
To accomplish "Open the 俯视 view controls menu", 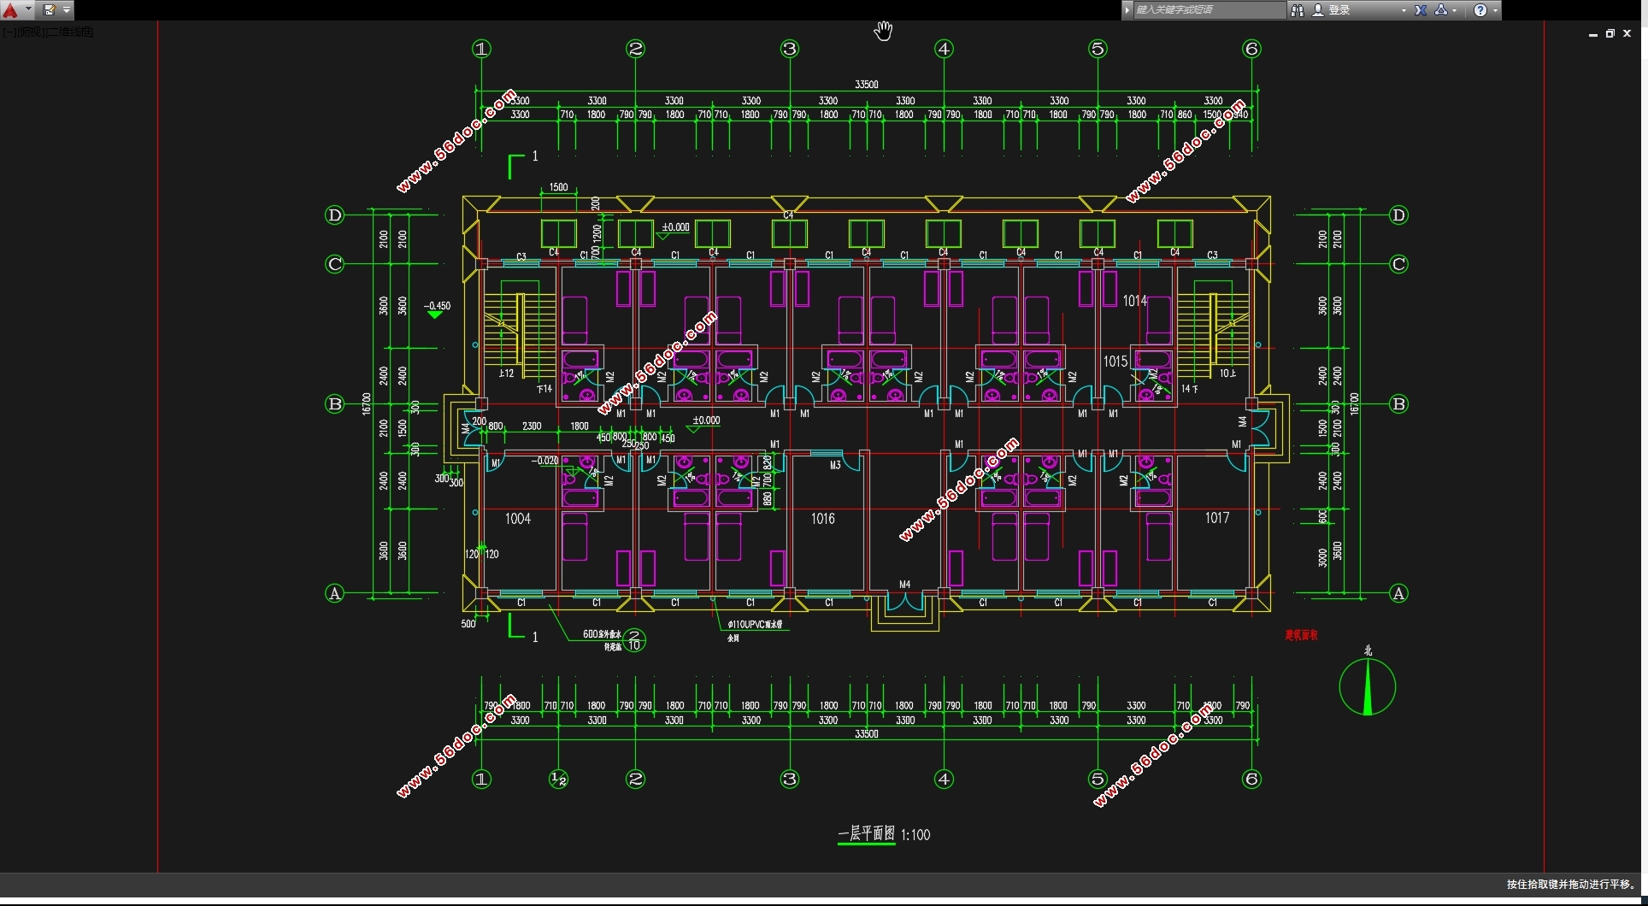I will [x=30, y=32].
